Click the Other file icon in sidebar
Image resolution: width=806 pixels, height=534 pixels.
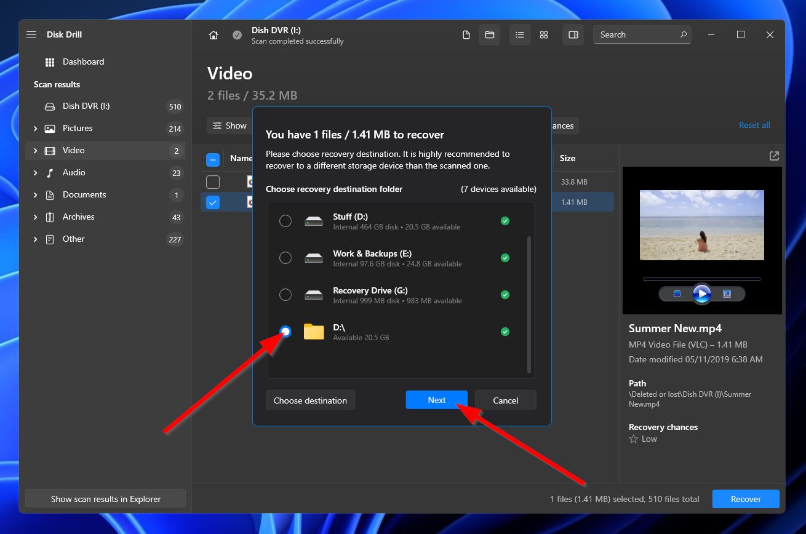50,239
